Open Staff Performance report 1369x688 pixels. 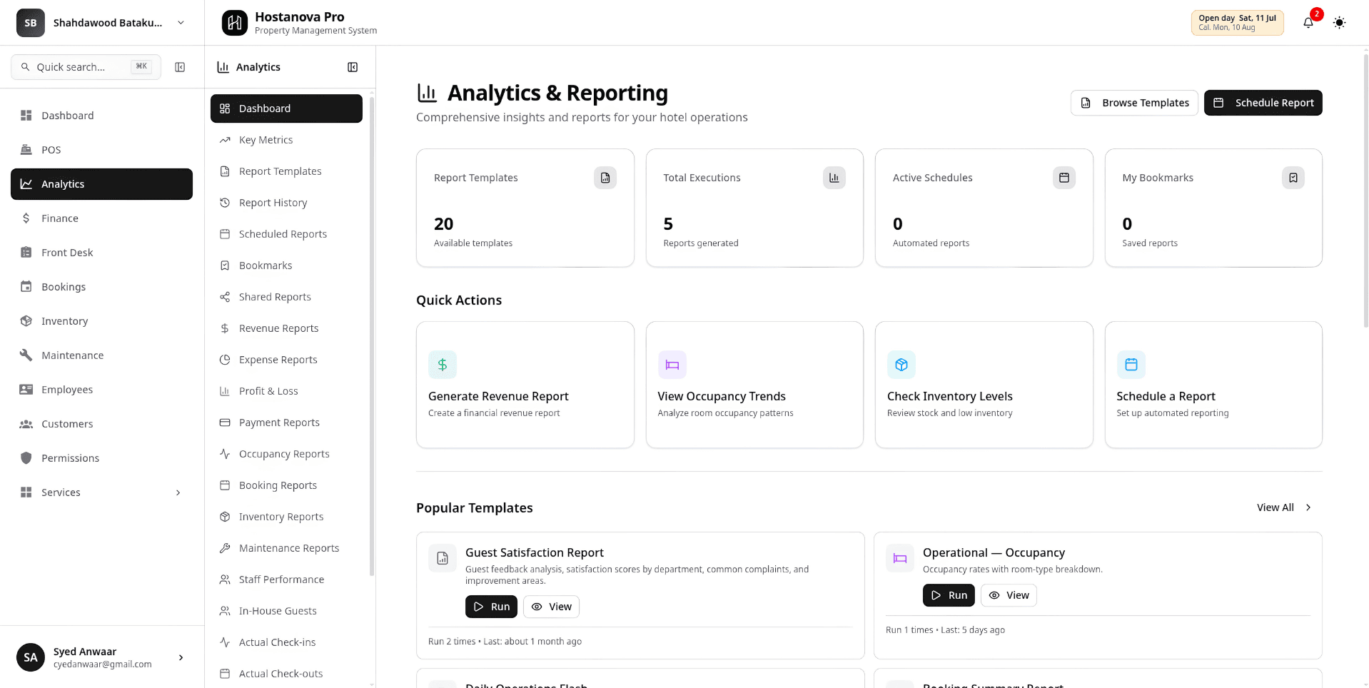pos(286,580)
